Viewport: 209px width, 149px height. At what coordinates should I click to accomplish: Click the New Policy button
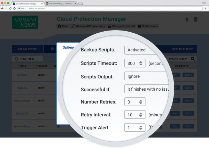28,59
